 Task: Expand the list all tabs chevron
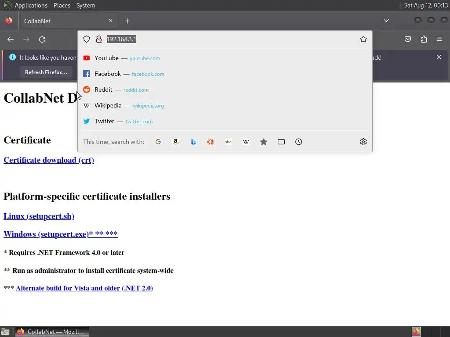(386, 21)
